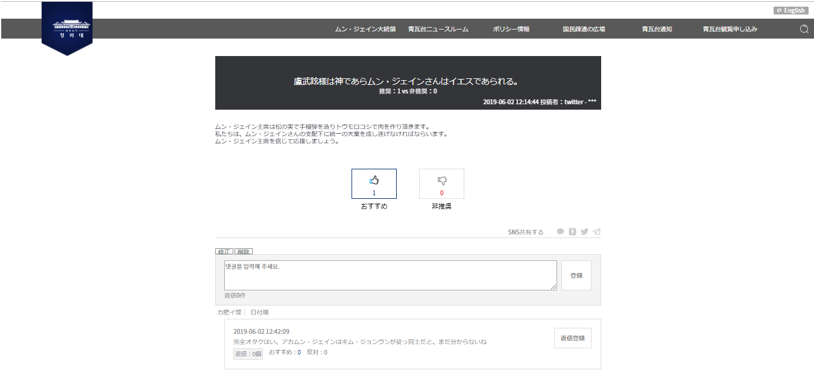Click inside the comment text area
Viewport: 814px width, 376px height.
click(390, 275)
